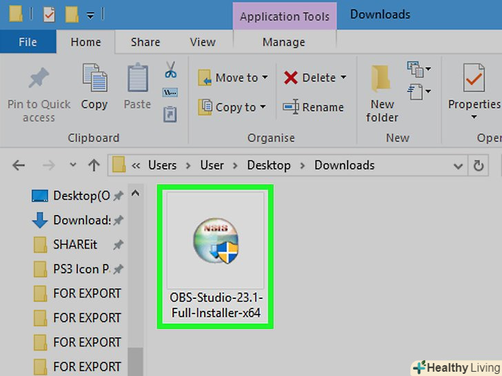Click pin icon next to SHAREit
Viewport: 502px width, 376px height.
(x=119, y=245)
